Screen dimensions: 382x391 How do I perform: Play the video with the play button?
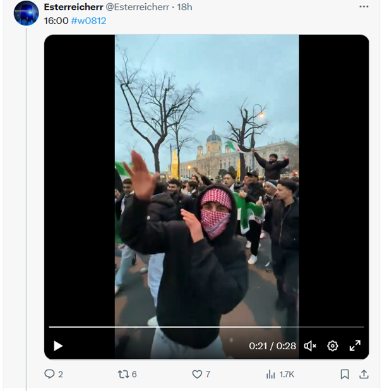pos(58,346)
